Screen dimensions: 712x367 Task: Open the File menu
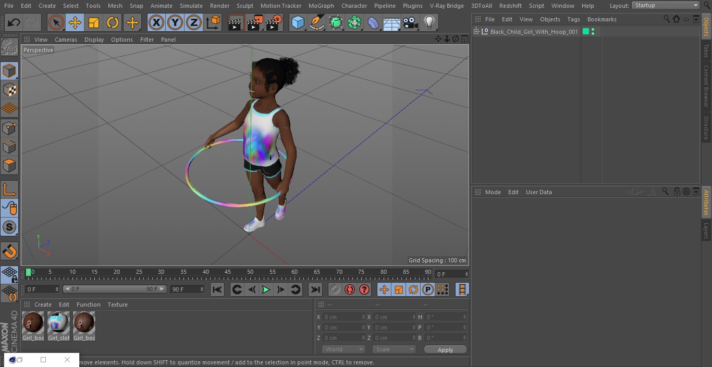(9, 6)
